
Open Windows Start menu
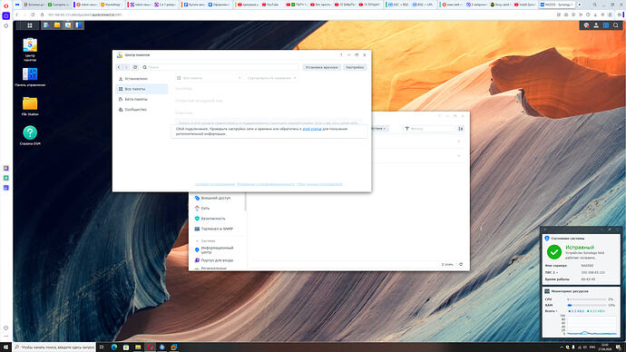coord(5,347)
